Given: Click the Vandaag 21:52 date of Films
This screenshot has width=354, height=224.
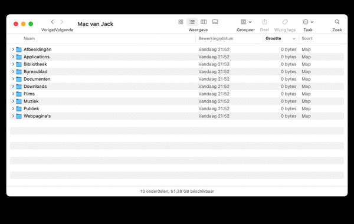Looking at the screenshot, I should 214,94.
